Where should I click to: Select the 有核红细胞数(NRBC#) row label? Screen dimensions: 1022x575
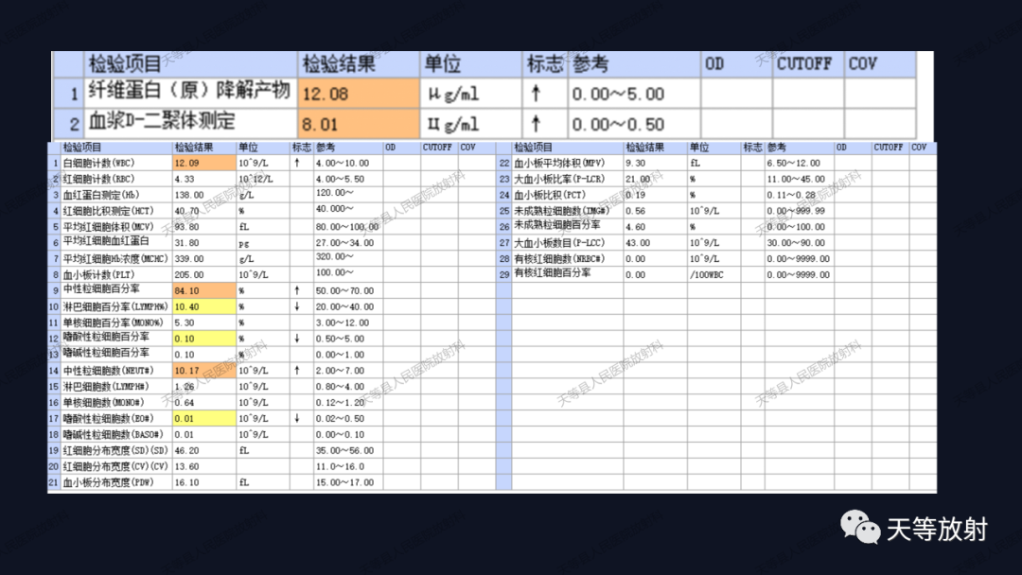point(559,258)
